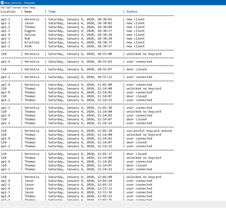This screenshot has height=208, width=226.
Task: Click 'door closed' status at 11:01:37
Action: 136,154
